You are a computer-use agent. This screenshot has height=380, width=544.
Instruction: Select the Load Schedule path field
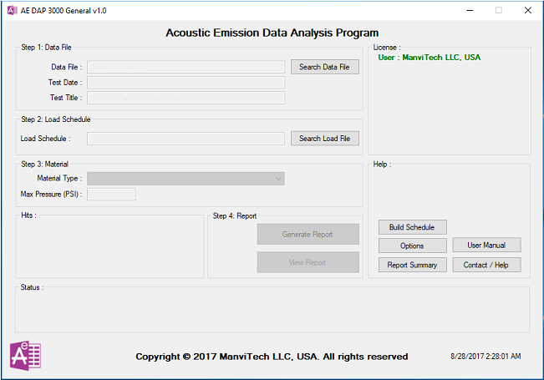click(x=186, y=139)
